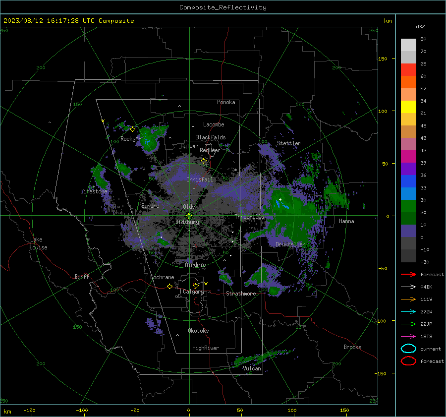Click the Blackfalds city label

pyautogui.click(x=211, y=137)
